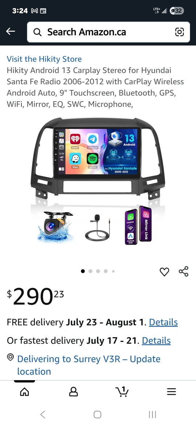Select third image carousel dot
196x426 pixels.
tap(98, 271)
